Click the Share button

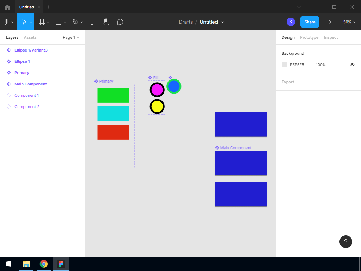pyautogui.click(x=310, y=22)
